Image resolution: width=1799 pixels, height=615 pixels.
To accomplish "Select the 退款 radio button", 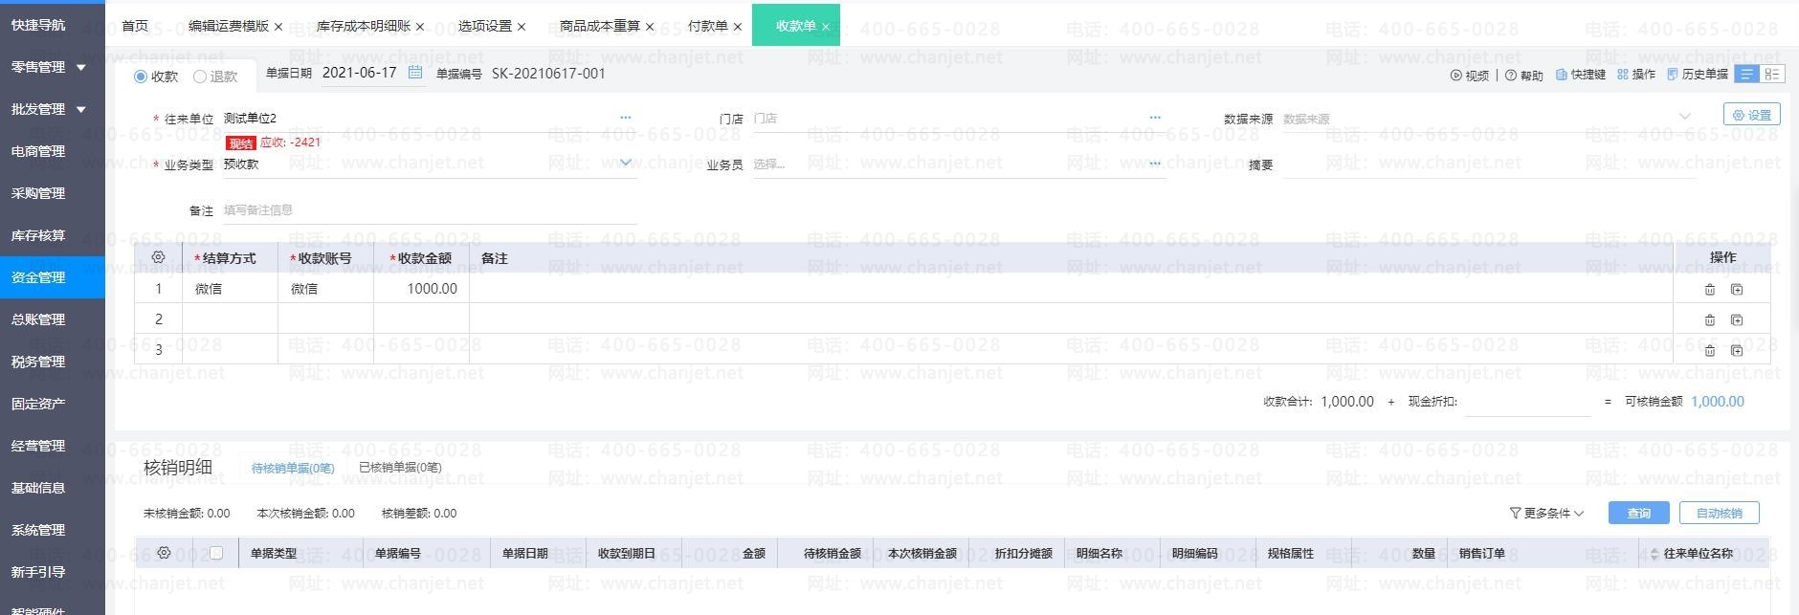I will click(x=200, y=77).
